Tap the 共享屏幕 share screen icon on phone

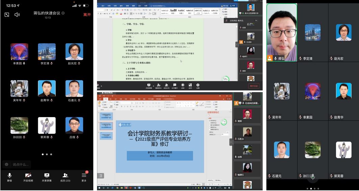tap(47, 177)
